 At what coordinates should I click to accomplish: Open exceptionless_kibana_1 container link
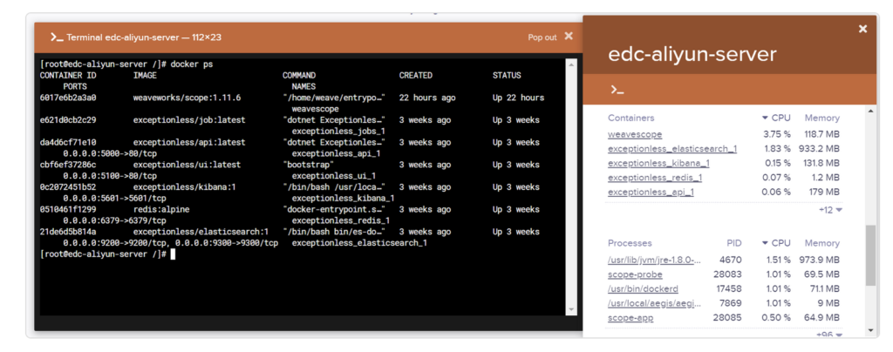(x=658, y=163)
